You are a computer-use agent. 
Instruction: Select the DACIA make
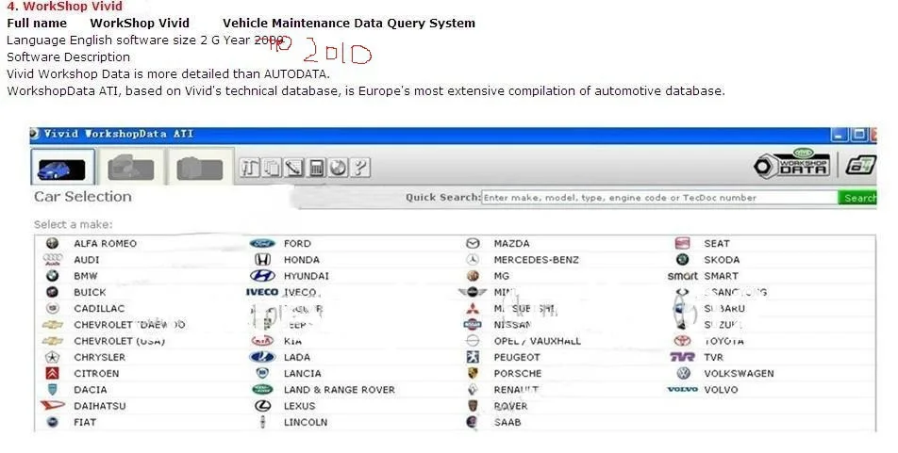click(x=91, y=390)
